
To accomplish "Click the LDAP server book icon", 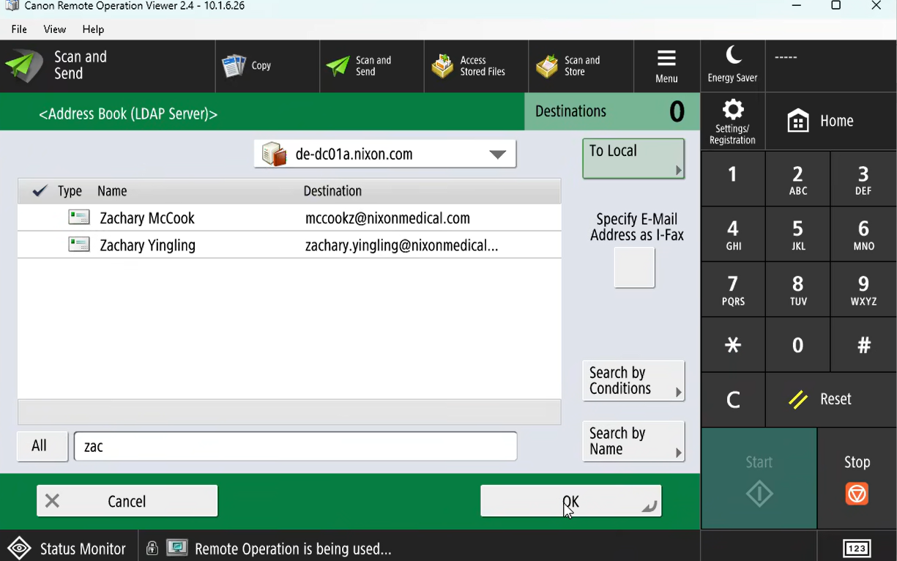I will click(x=275, y=154).
